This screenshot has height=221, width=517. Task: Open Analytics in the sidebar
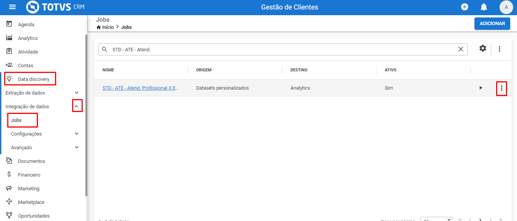click(28, 38)
